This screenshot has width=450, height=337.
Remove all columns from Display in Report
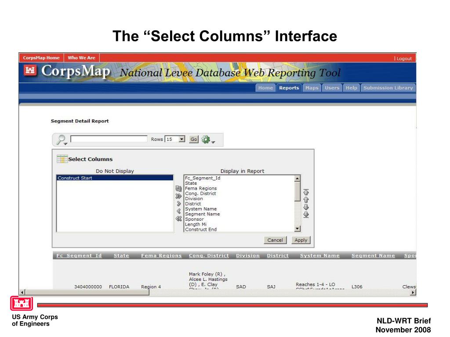[178, 219]
